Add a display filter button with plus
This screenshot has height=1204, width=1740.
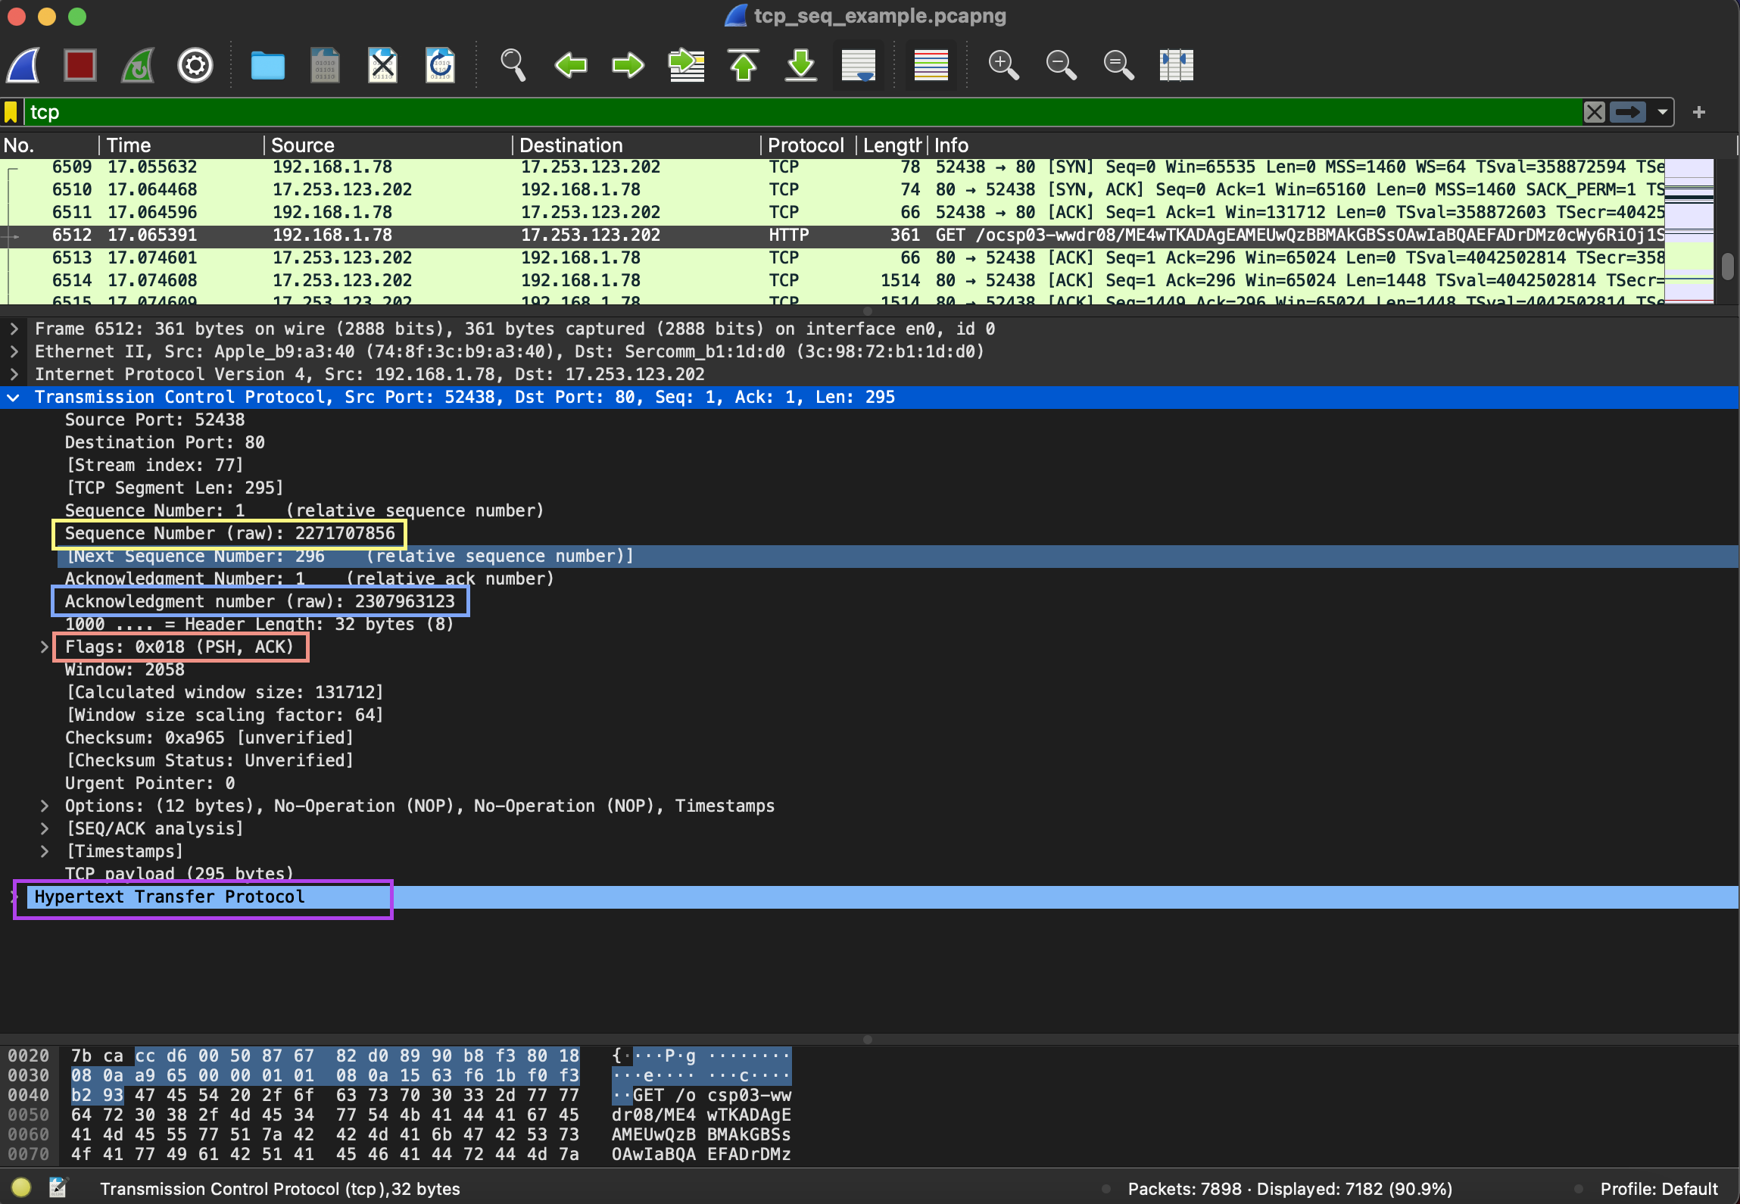point(1699,112)
